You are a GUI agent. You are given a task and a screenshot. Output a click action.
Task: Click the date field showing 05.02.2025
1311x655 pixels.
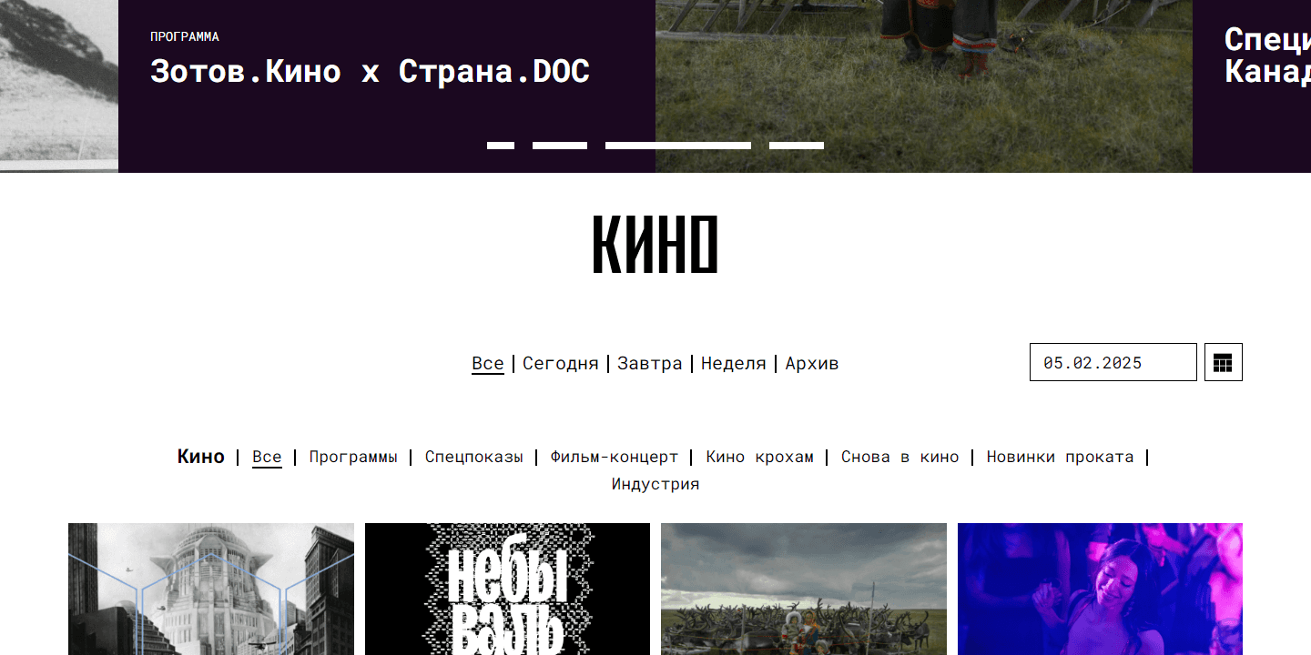(1113, 362)
